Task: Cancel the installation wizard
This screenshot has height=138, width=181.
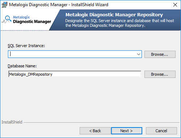Action: click(161, 131)
